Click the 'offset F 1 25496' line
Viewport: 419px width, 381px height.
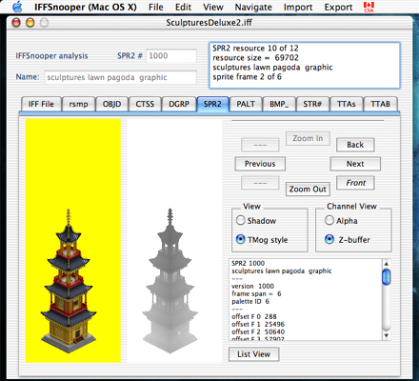point(258,324)
